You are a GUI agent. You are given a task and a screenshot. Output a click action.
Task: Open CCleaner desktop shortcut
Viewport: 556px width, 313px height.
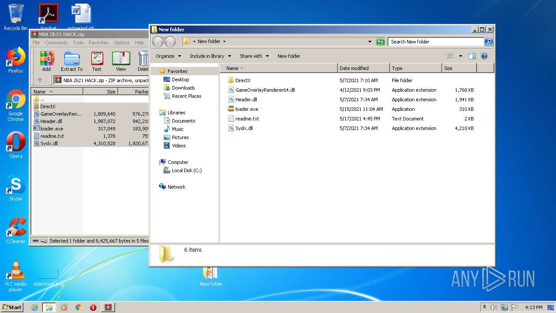[16, 230]
